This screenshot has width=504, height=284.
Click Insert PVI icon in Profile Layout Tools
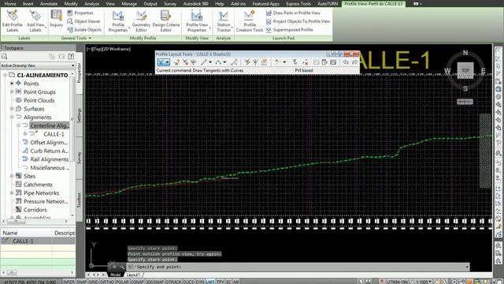tap(176, 62)
